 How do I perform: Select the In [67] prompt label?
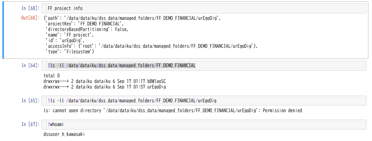point(31,125)
